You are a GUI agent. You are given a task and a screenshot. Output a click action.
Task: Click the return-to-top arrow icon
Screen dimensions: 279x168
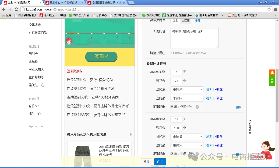250,121
